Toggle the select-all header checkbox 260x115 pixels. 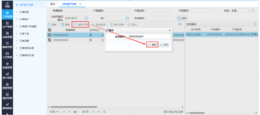[49, 30]
